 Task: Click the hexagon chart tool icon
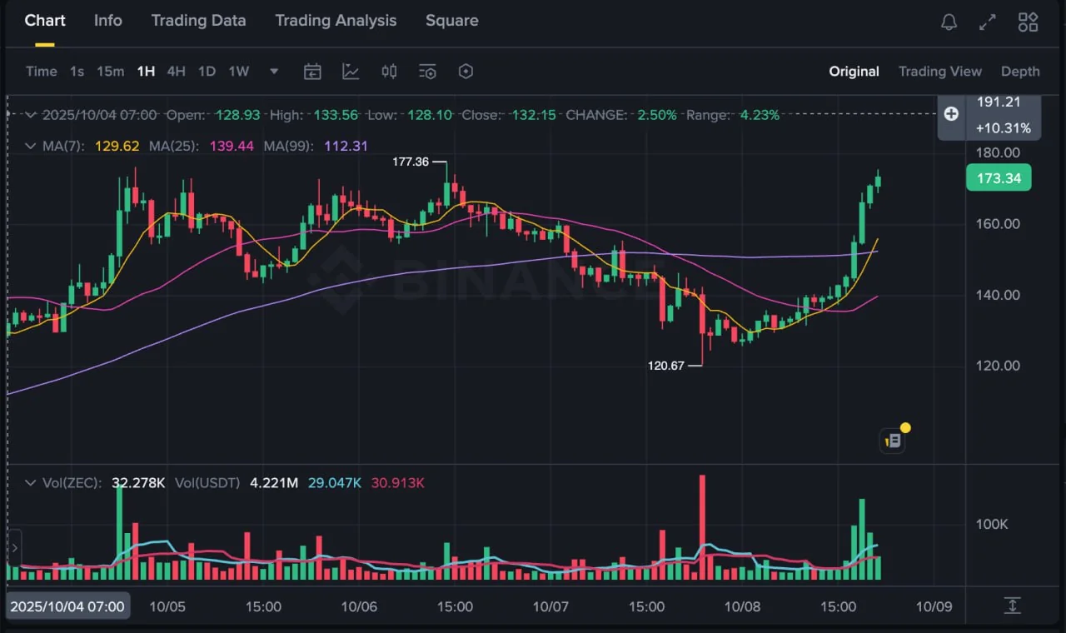(x=466, y=72)
